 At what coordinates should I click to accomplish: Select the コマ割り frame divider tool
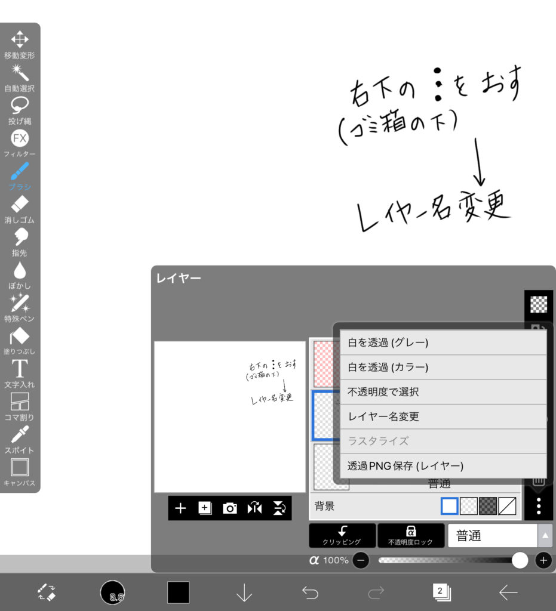[x=20, y=407]
